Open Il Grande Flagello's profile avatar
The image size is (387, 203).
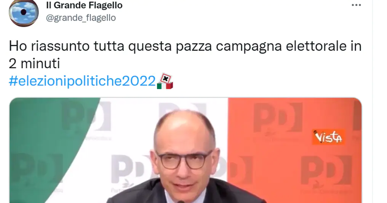point(24,12)
